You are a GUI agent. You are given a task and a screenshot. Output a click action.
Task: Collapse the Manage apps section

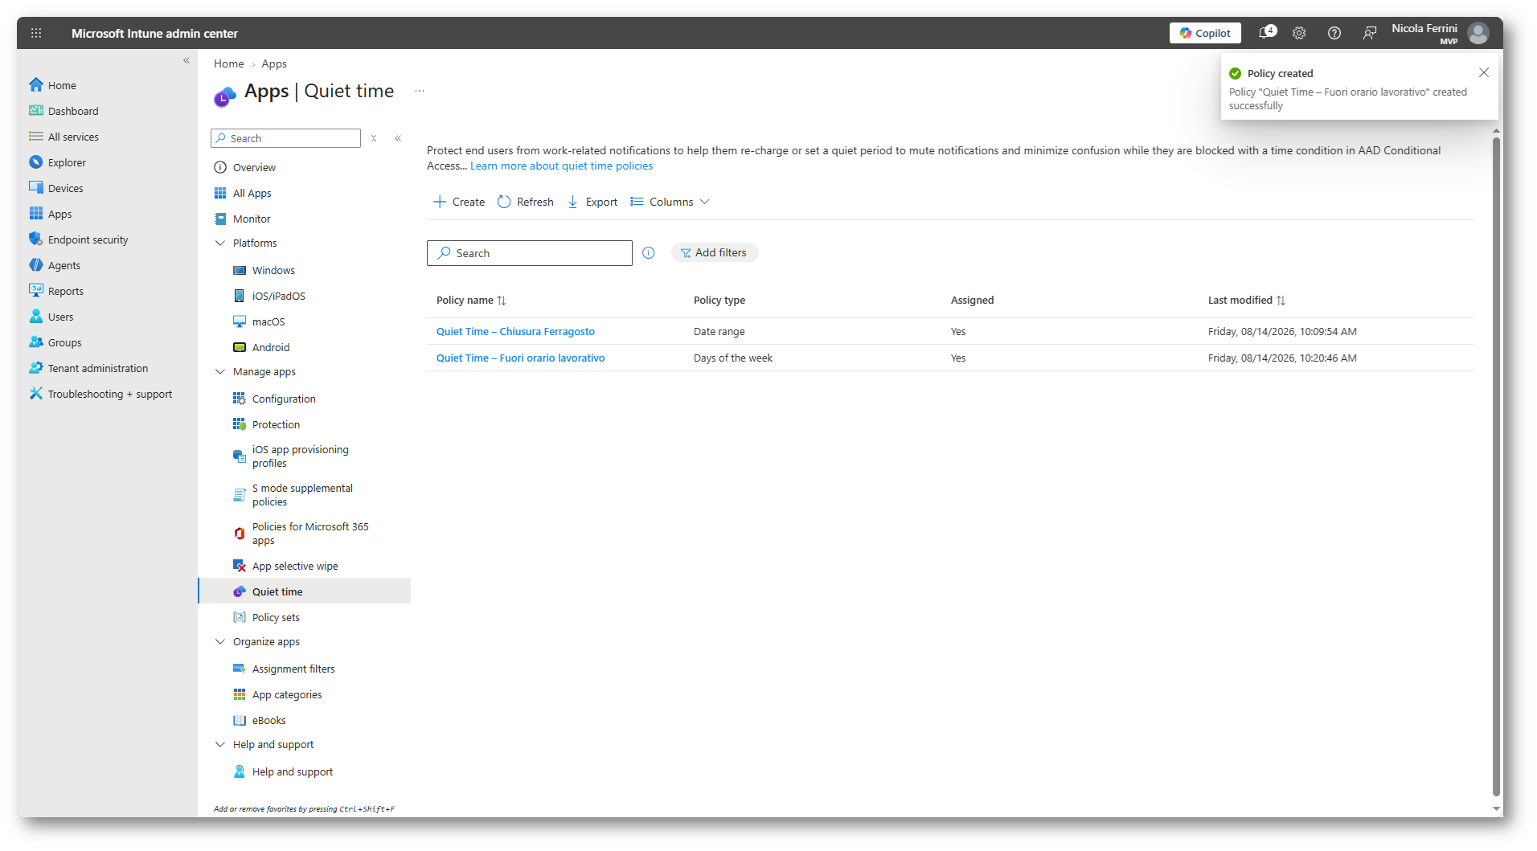click(220, 371)
